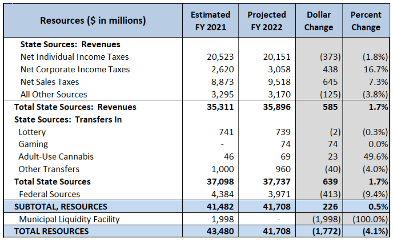This screenshot has width=393, height=242.
Task: Select the "Net Individual Income Taxes" row label
Action: (x=75, y=57)
